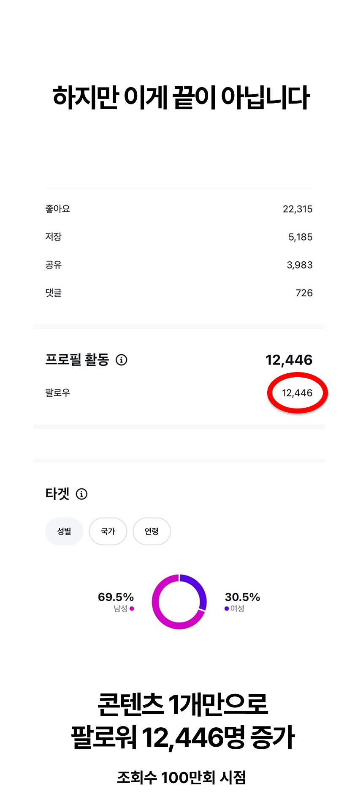Click the magenta dot beside 남성 legend
This screenshot has height=800, width=363.
pyautogui.click(x=132, y=608)
